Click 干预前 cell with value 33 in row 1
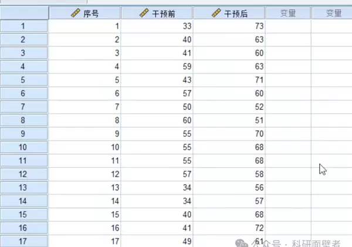This screenshot has width=352, height=247. (157, 26)
